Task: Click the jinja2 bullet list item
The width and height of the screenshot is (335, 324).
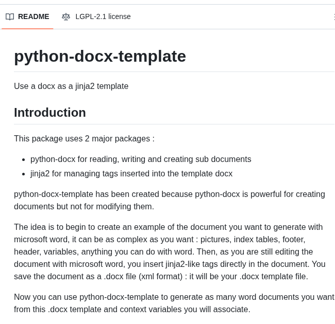Action: point(131,173)
